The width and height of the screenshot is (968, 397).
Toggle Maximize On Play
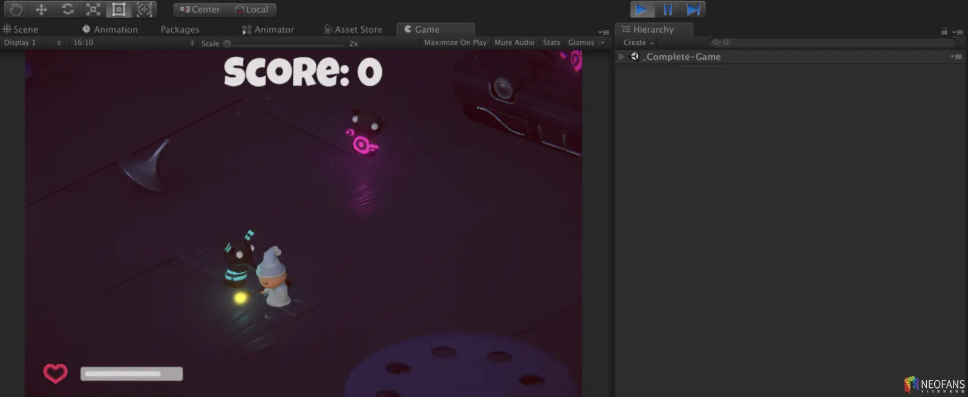[x=455, y=42]
